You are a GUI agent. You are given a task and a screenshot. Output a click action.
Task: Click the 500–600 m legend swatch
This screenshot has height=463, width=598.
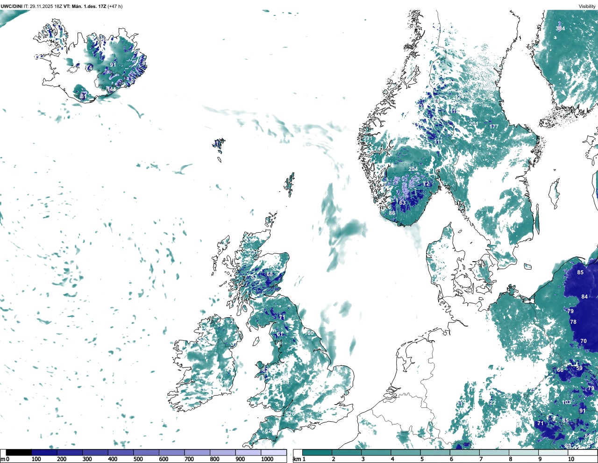(146, 453)
